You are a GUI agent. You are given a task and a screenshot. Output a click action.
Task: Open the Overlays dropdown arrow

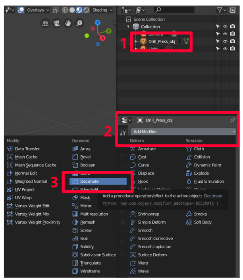click(48, 10)
